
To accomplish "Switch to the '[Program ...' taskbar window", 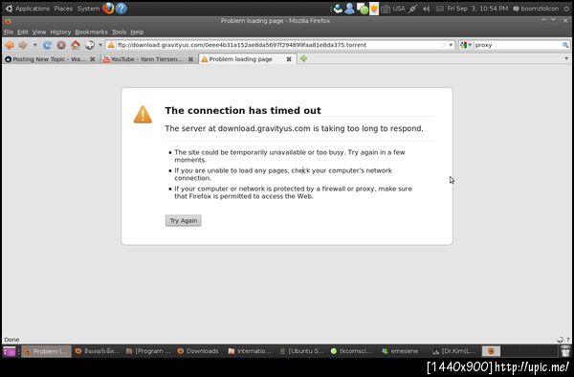I will [x=148, y=351].
